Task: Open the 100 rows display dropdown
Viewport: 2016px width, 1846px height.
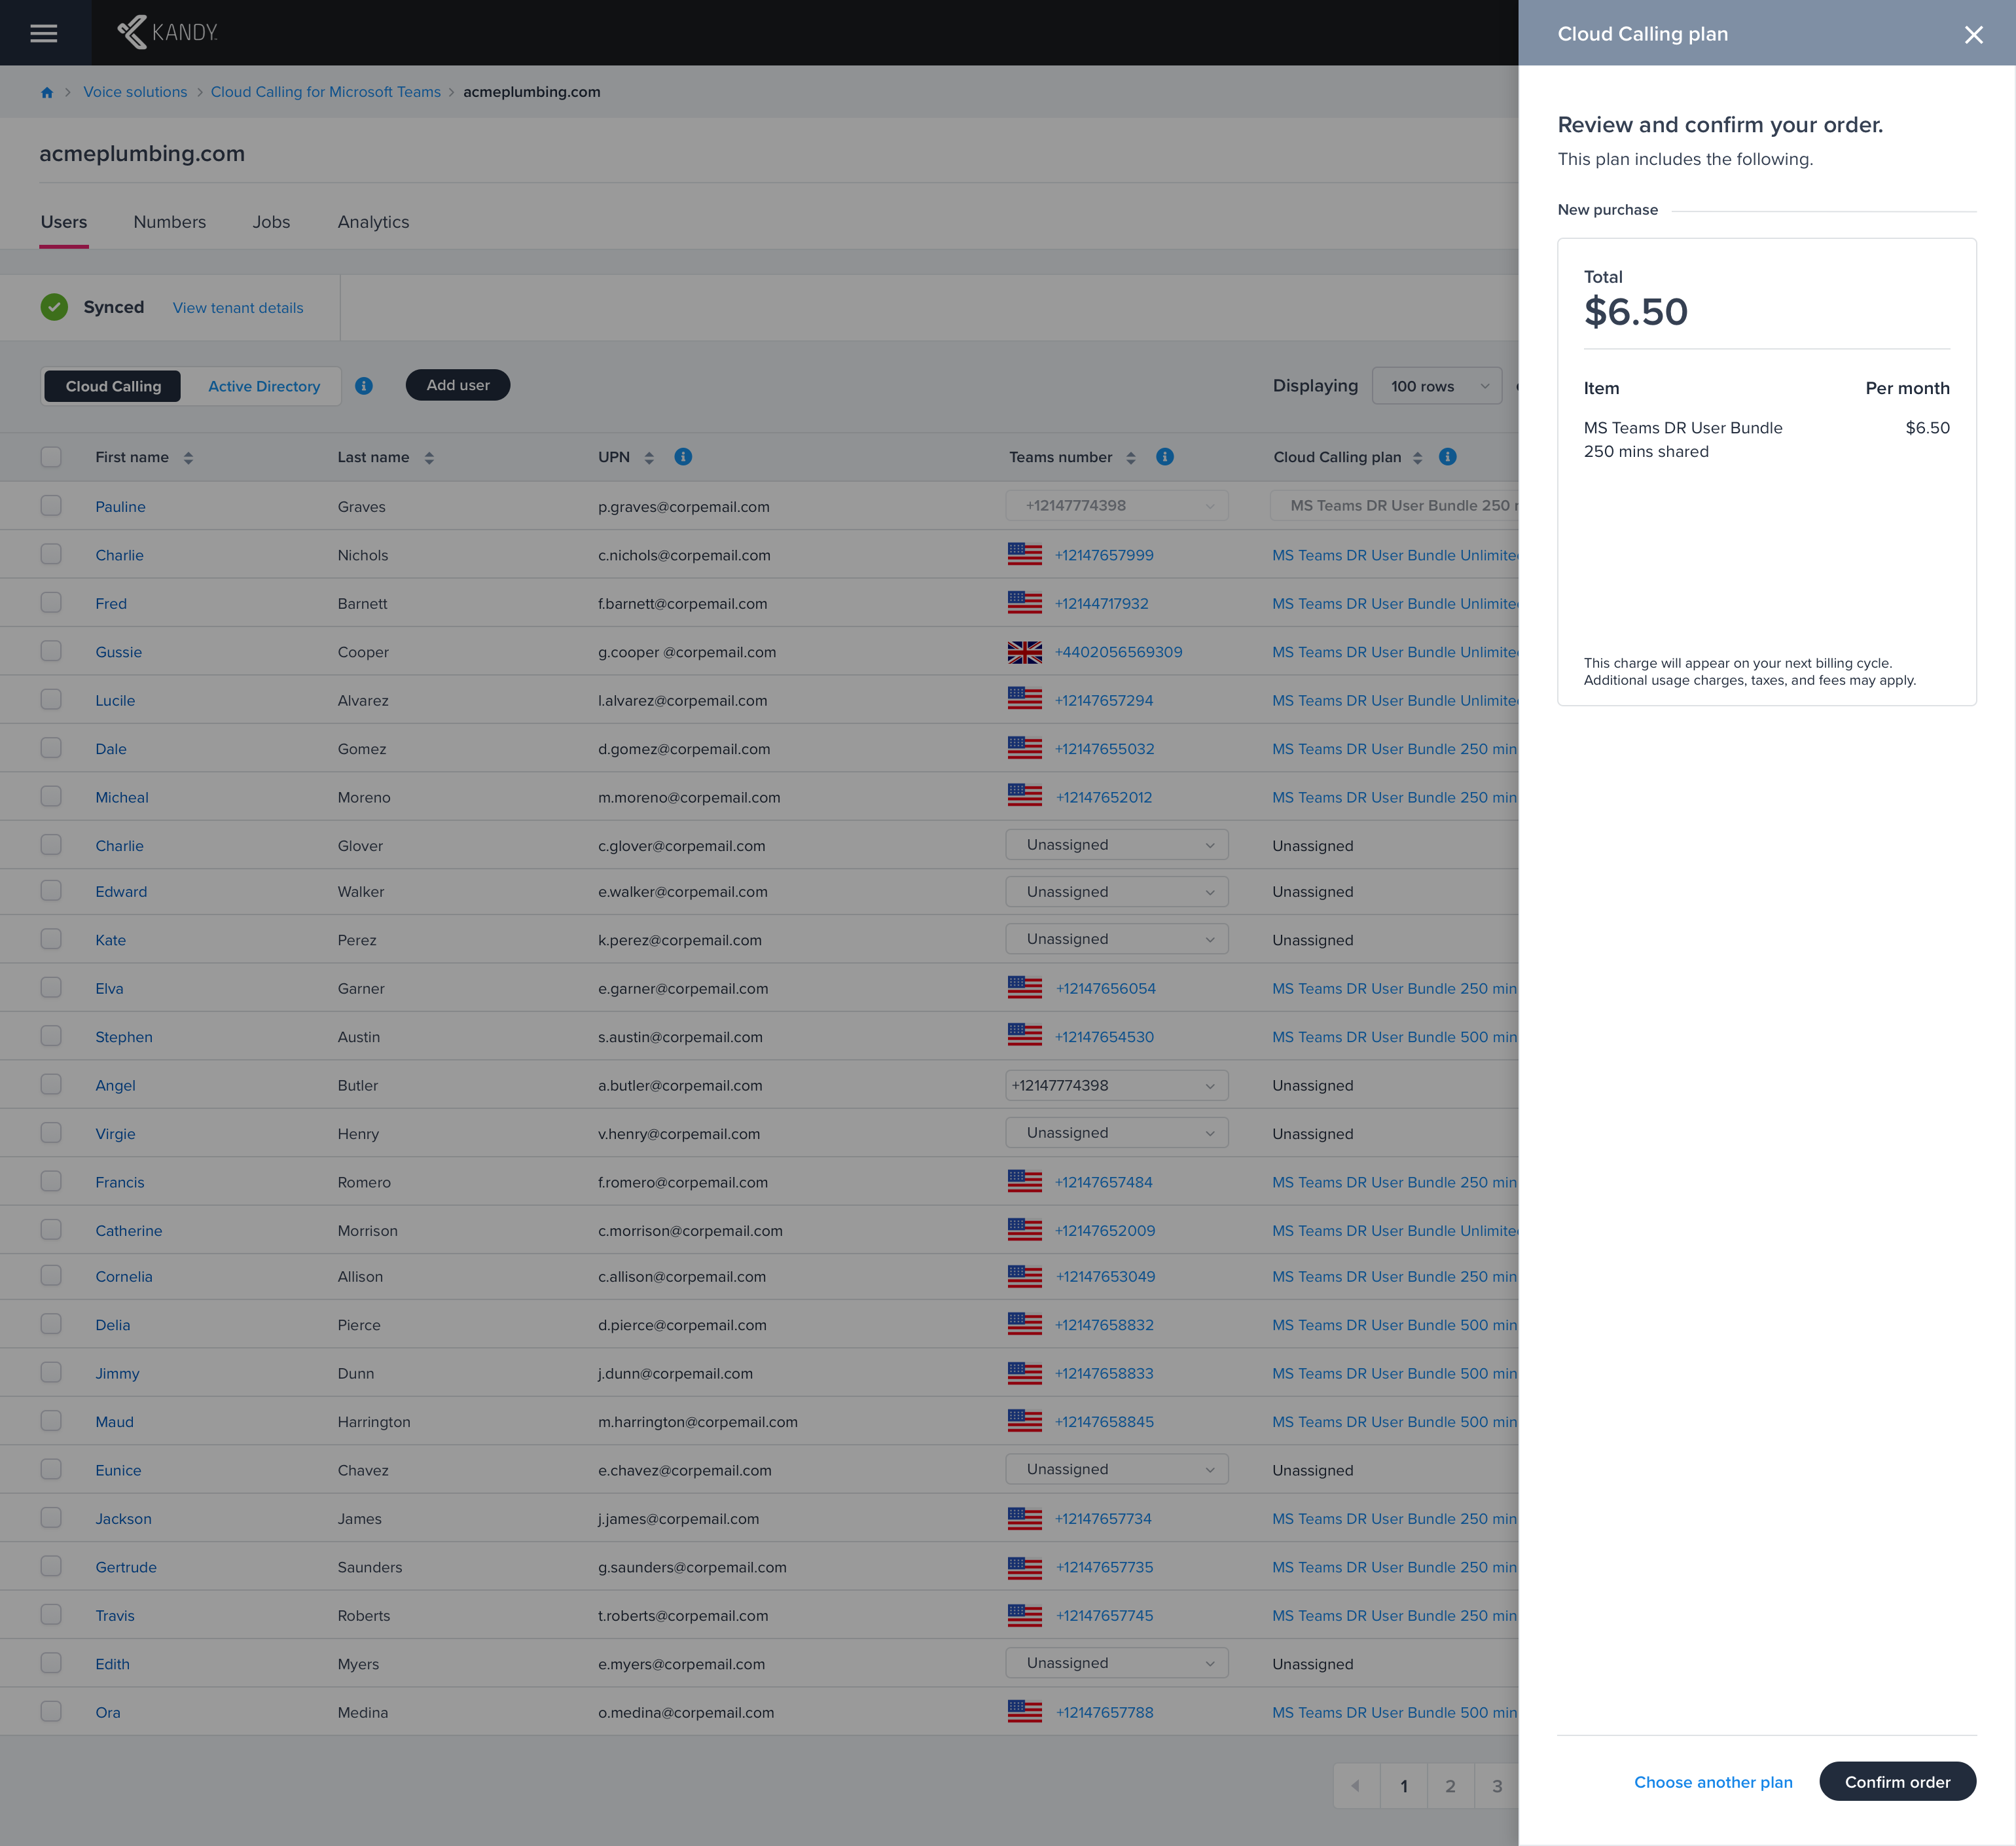Action: 1437,386
